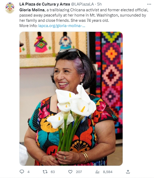The image size is (154, 178).
Task: Open the tweet via the 5h timestamp
Action: 99,4
